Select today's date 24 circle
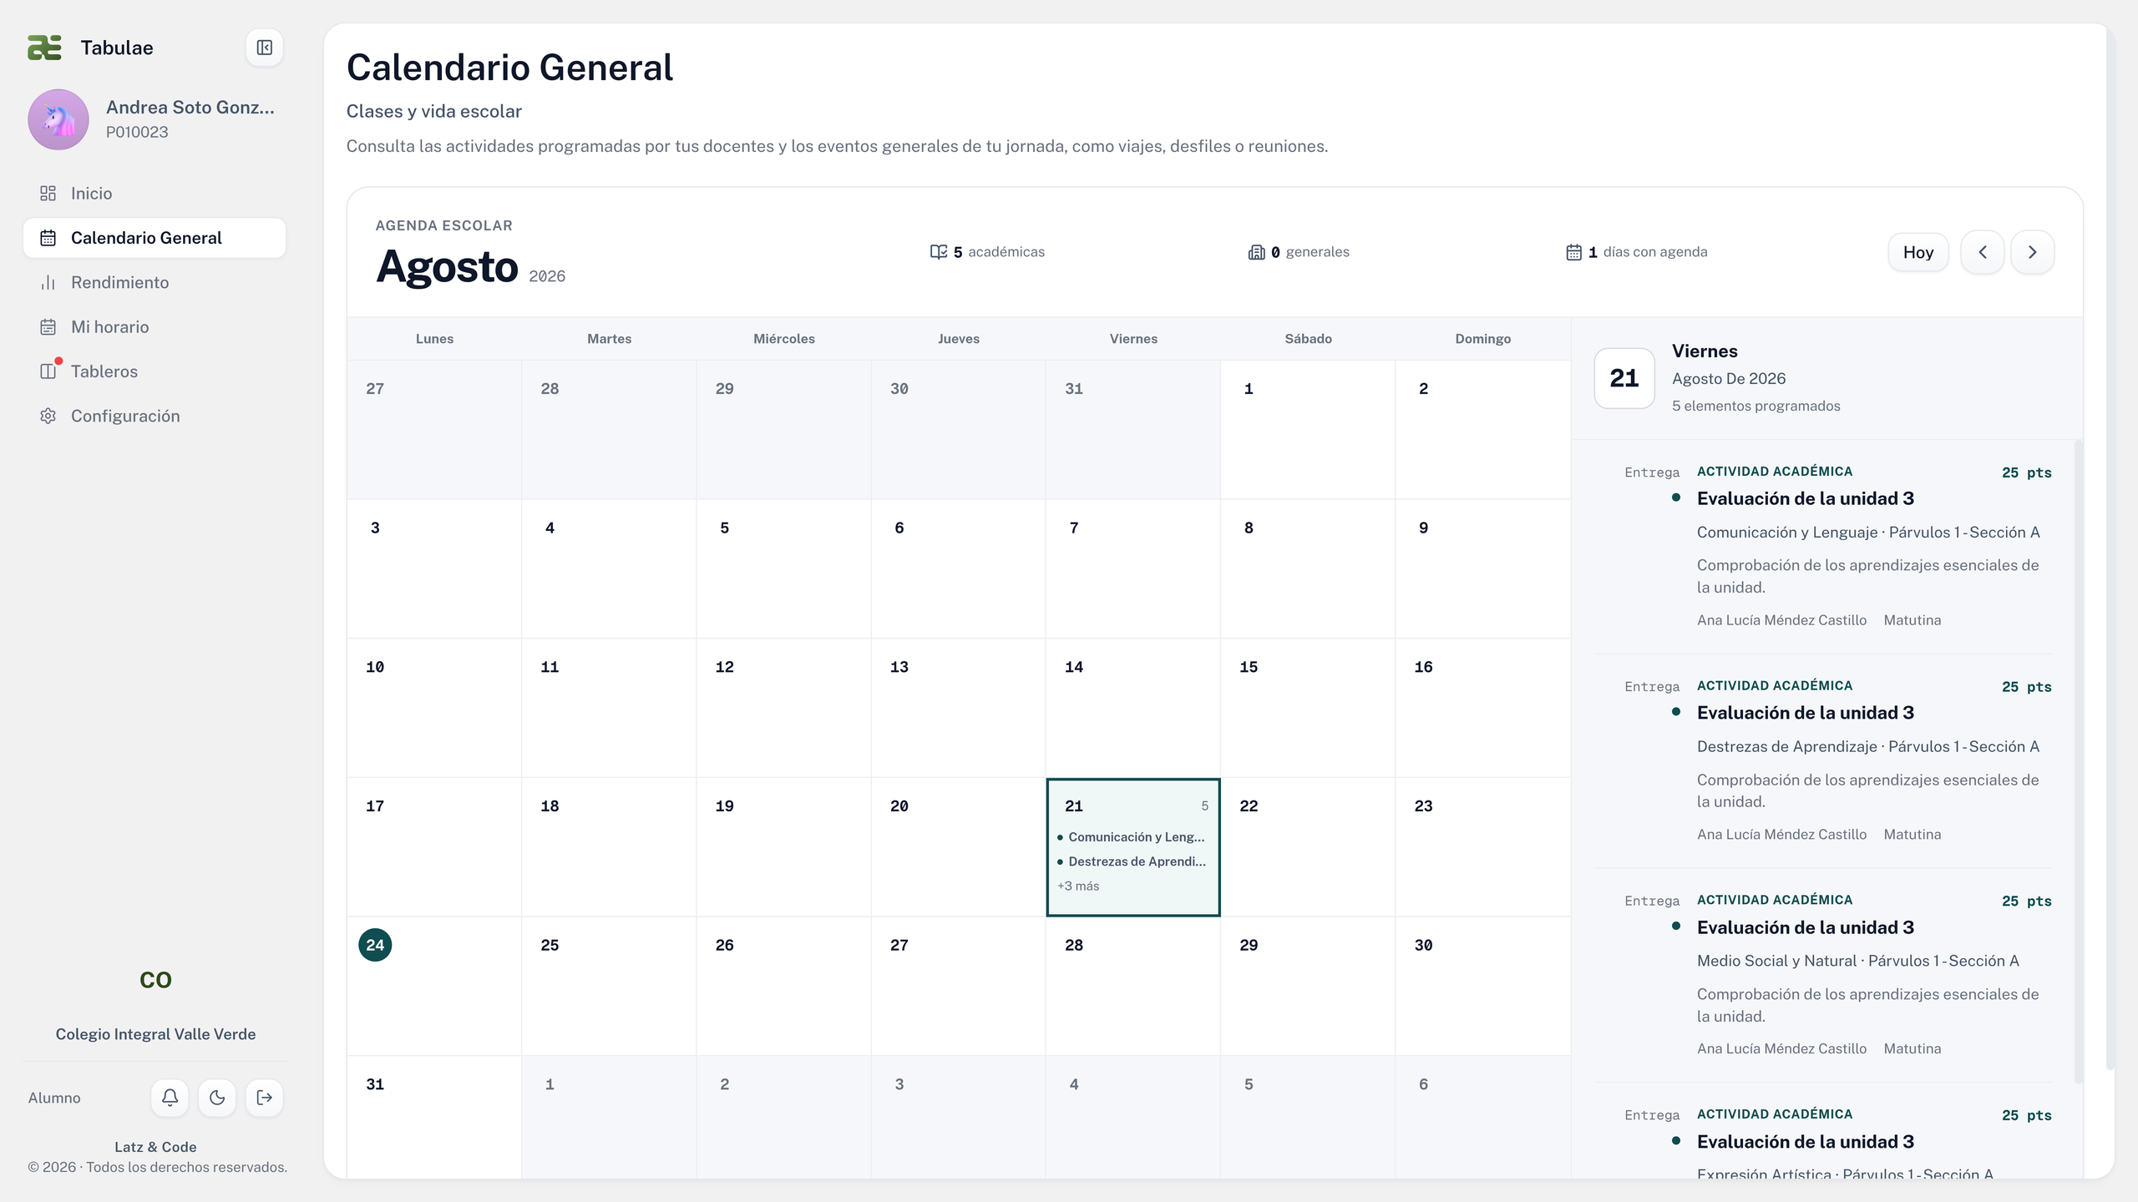Viewport: 2138px width, 1202px height. coord(375,945)
